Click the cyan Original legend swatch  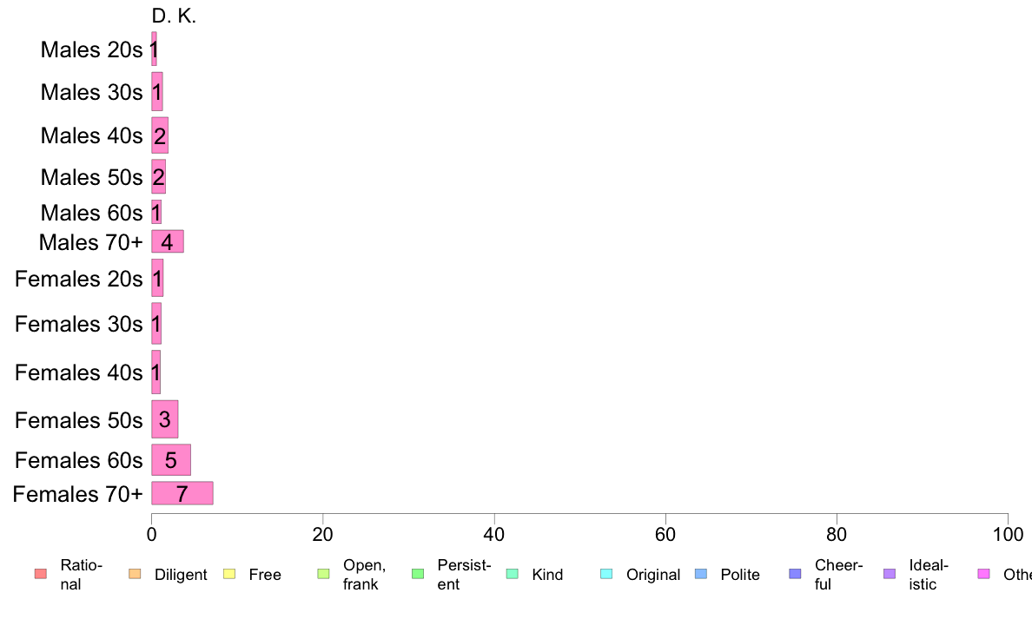pyautogui.click(x=606, y=574)
